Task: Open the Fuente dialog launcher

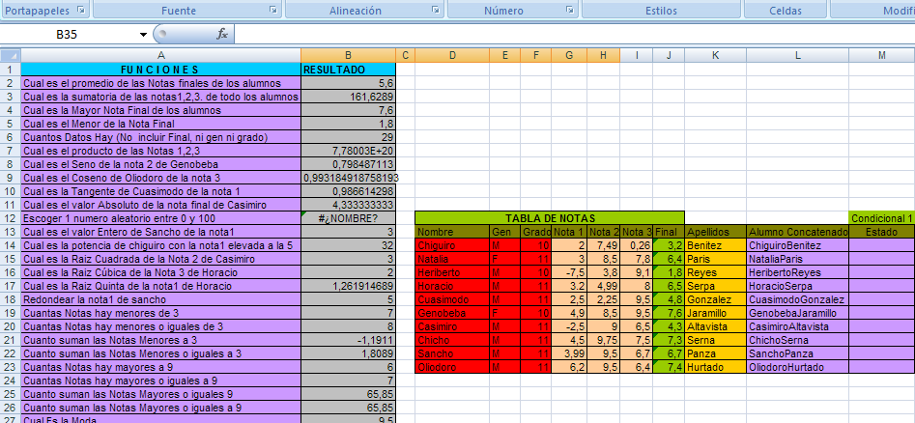Action: [273, 9]
